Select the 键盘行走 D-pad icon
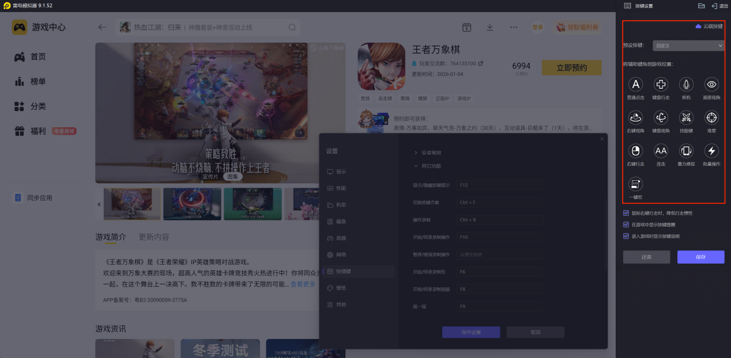Image resolution: width=731 pixels, height=358 pixels. click(x=661, y=85)
